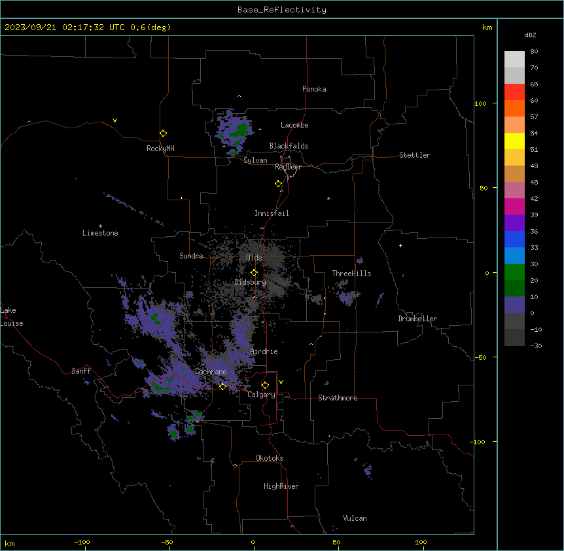The image size is (564, 551).
Task: Pick the purple 36-39 dBZ legend swatch
Action: (x=514, y=223)
